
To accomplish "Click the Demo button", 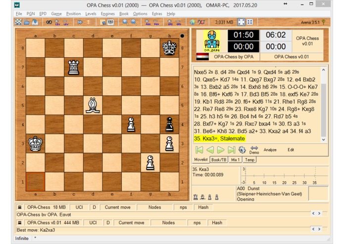I will [254, 150].
